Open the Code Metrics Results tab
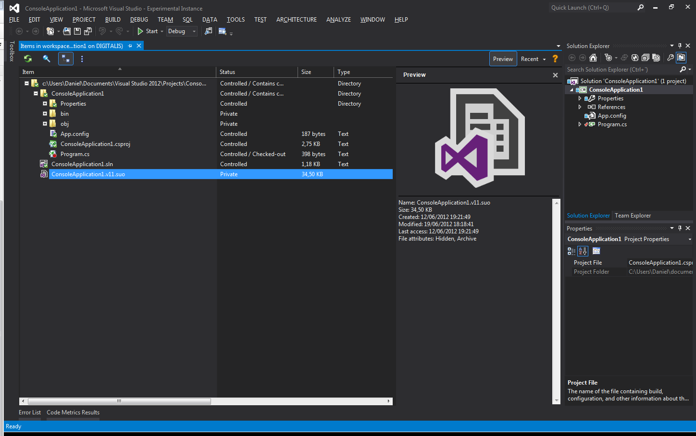Image resolution: width=696 pixels, height=436 pixels. 73,412
